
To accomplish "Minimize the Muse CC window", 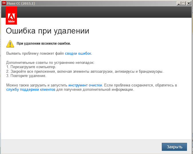I will pyautogui.click(x=179, y=3).
